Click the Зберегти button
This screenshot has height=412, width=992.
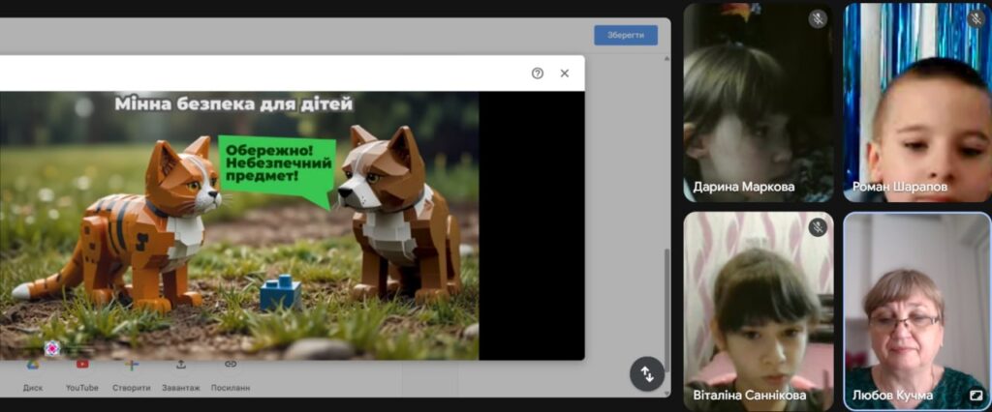625,36
